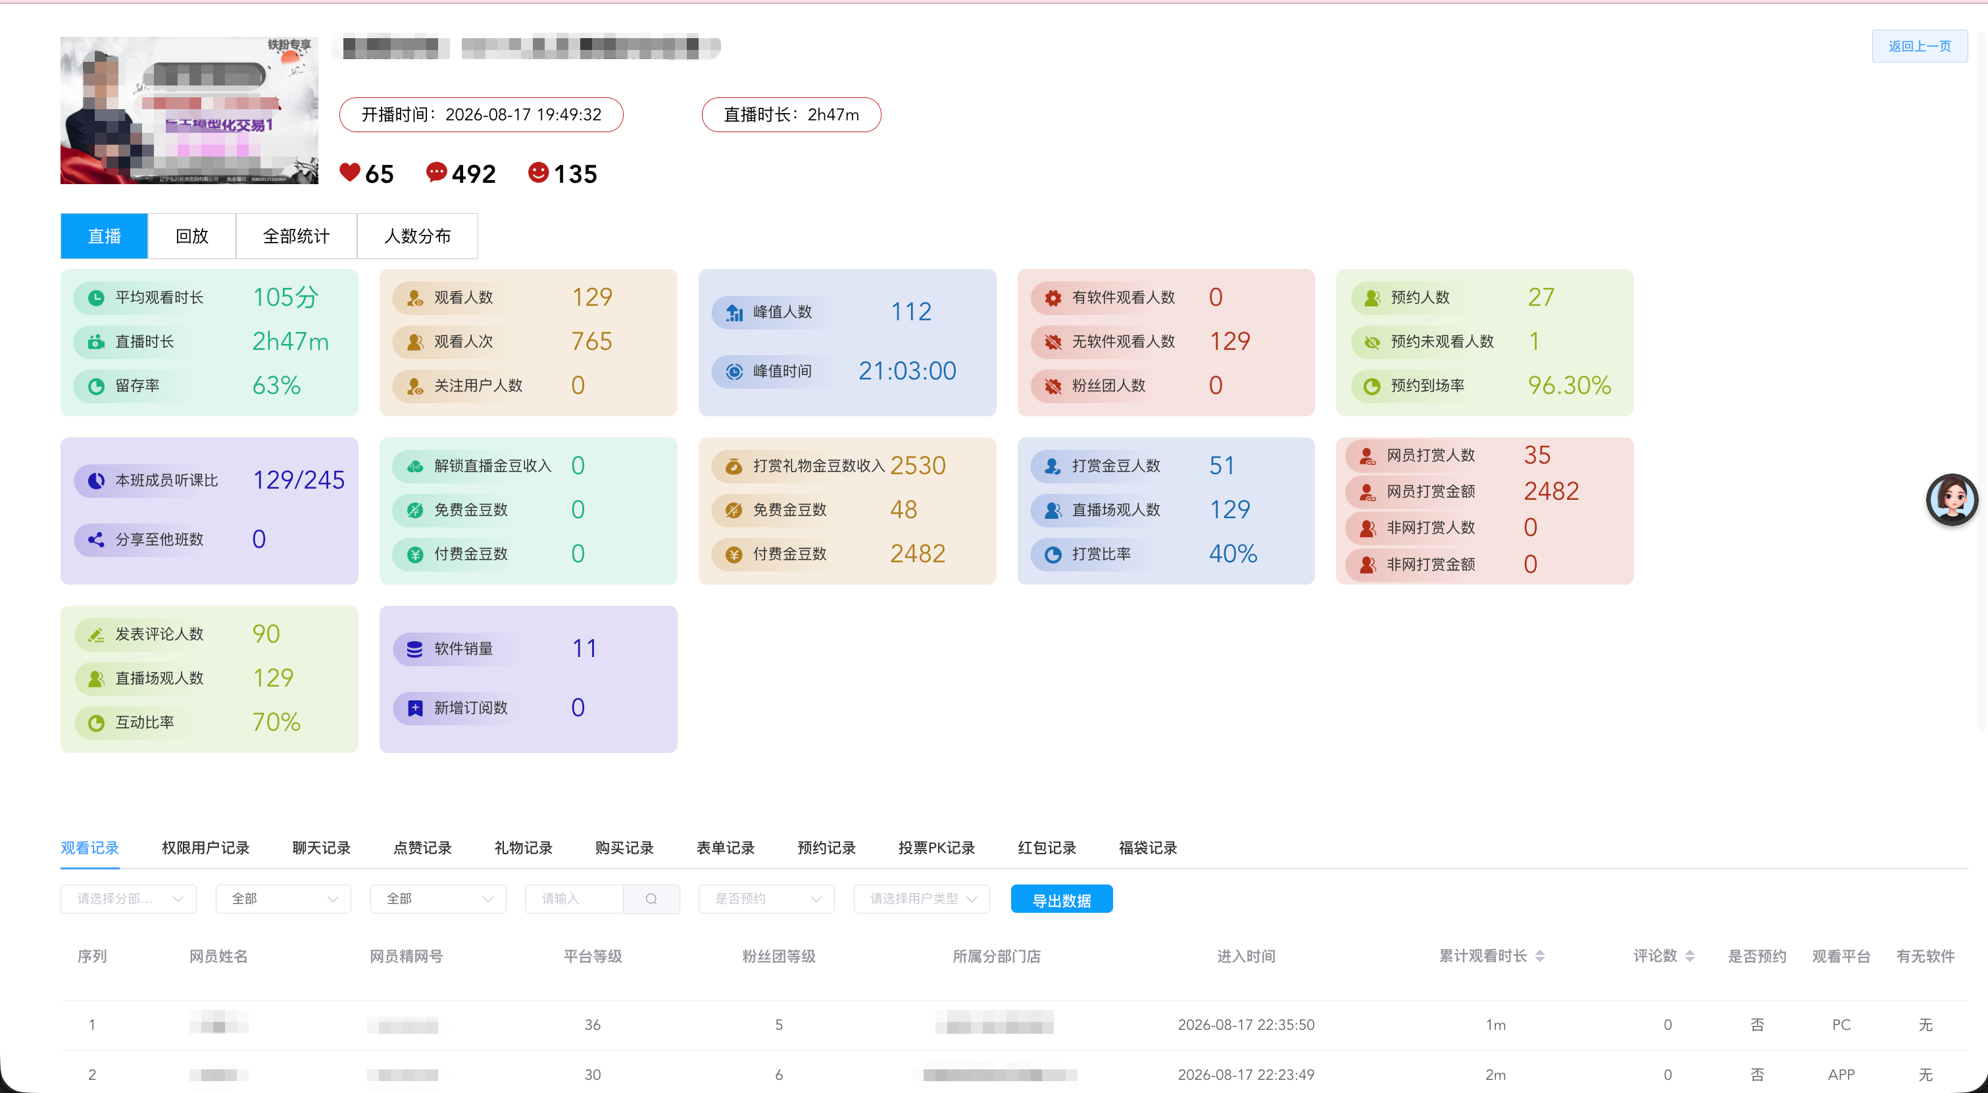
Task: Switch to the 人数分布 tab
Action: 418,236
